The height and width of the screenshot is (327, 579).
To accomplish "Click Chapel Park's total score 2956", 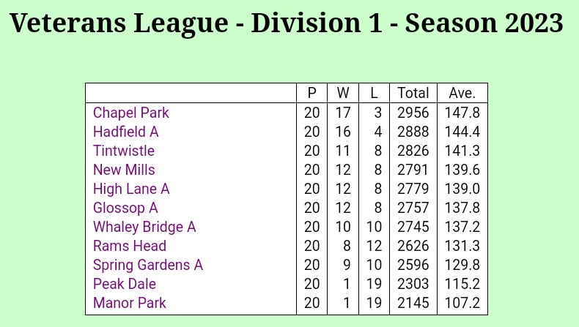I will click(413, 113).
